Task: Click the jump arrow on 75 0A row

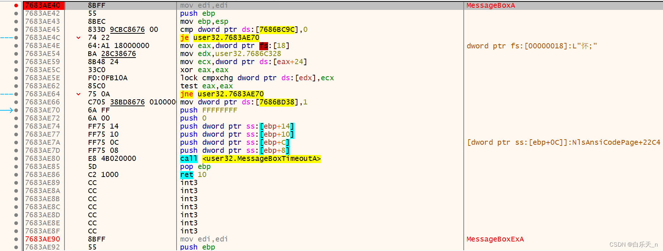Action: (78, 94)
